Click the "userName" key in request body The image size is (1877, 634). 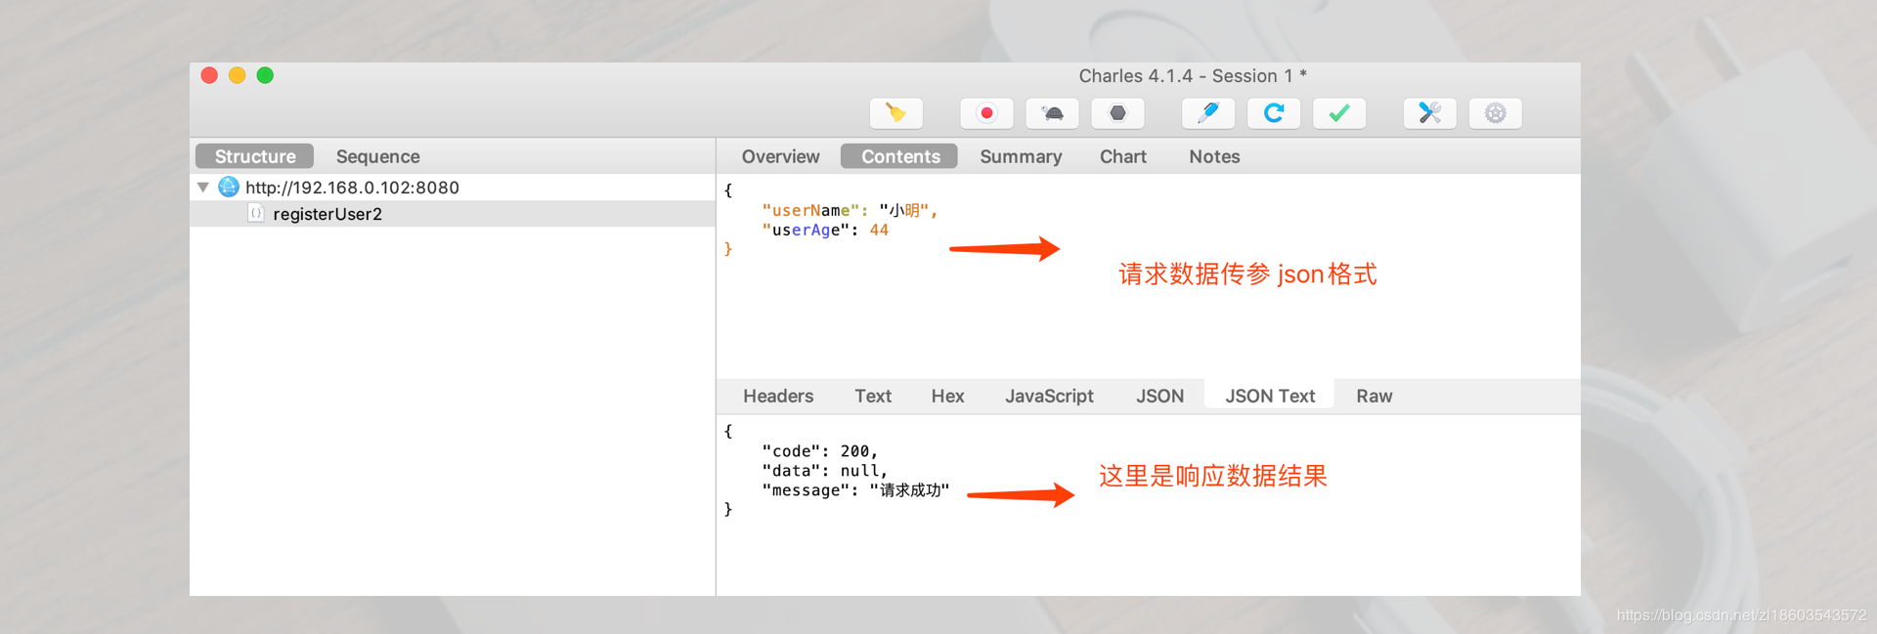tap(810, 210)
